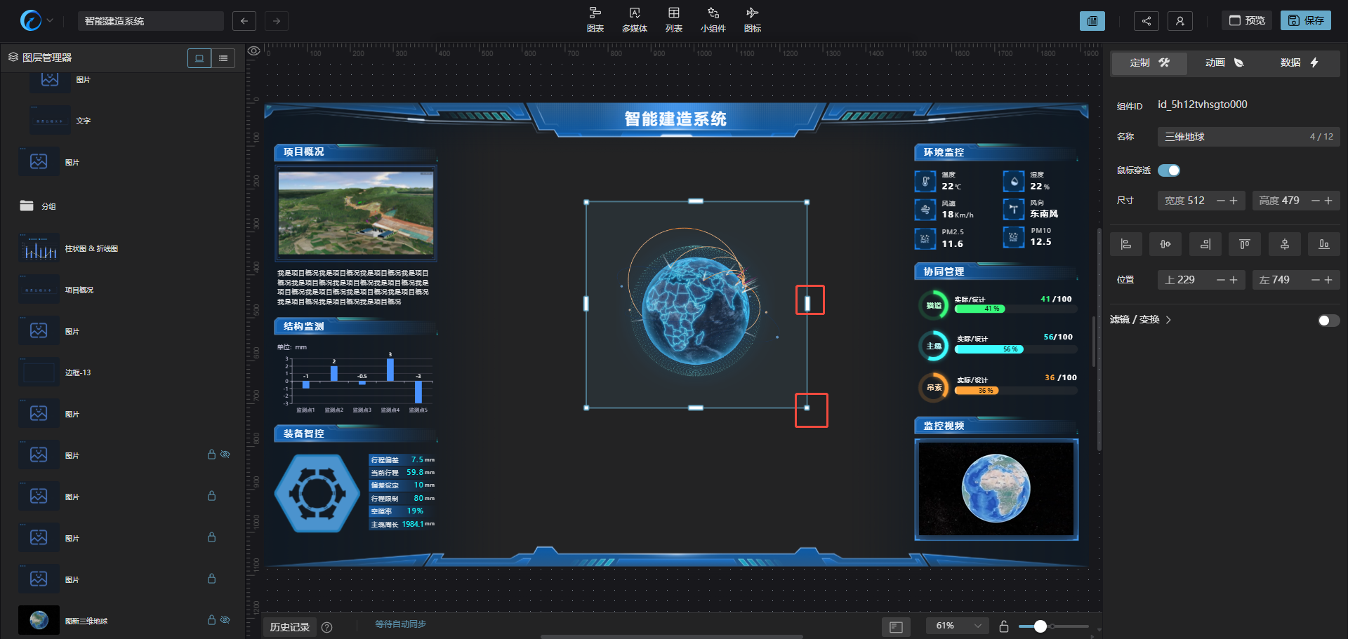The height and width of the screenshot is (639, 1348).
Task: Open the 图表 chart components menu
Action: pos(595,20)
